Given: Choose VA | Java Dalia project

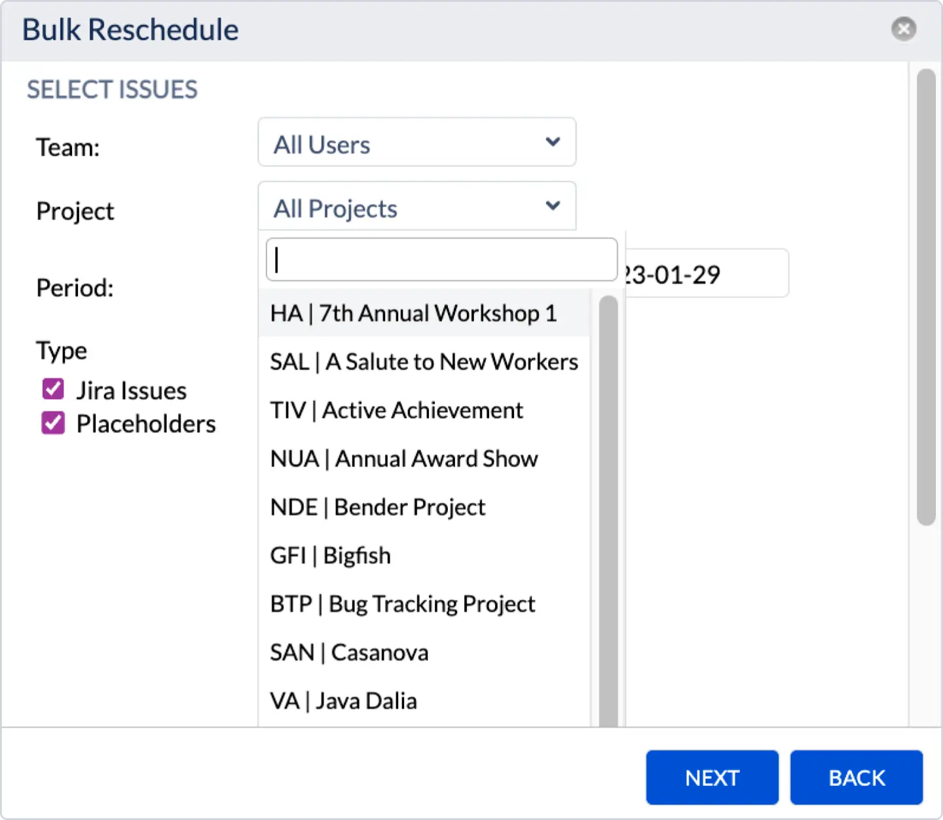Looking at the screenshot, I should pos(344,701).
